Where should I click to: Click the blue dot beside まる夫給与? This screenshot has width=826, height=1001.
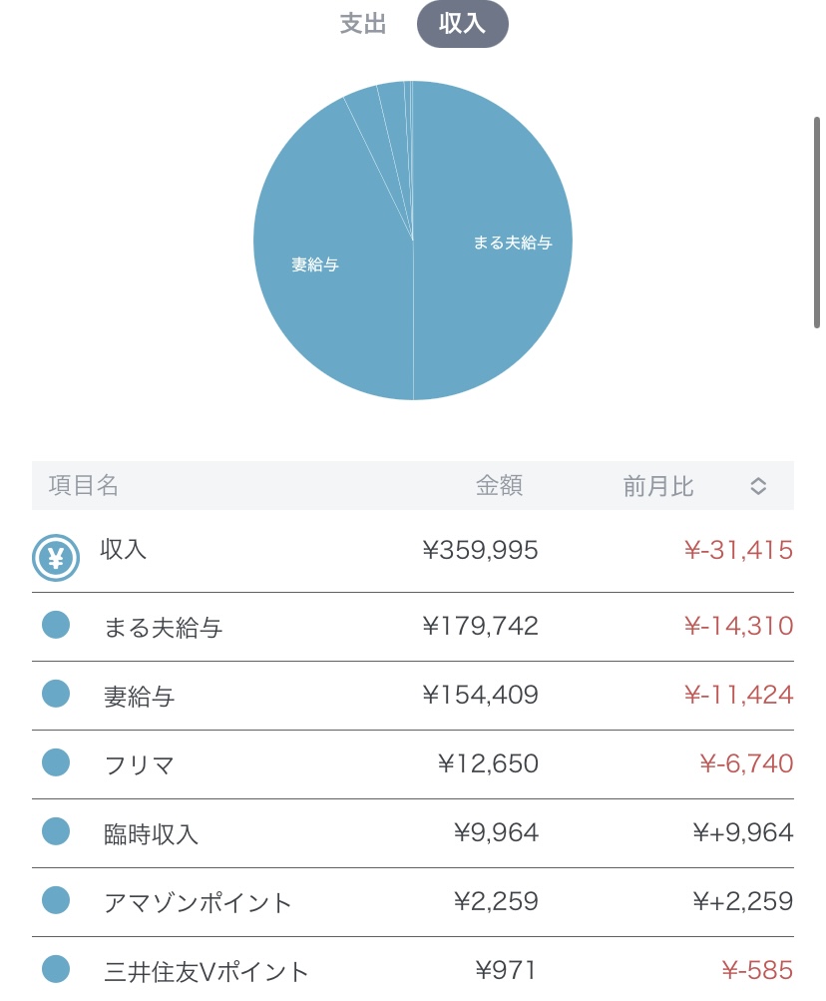[56, 626]
